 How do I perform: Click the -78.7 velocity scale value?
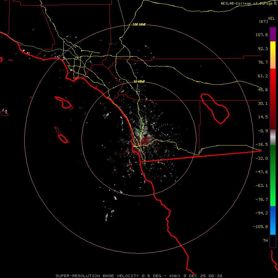tap(262, 200)
